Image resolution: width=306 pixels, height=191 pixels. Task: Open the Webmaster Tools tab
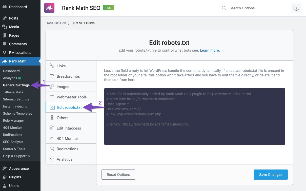click(71, 97)
